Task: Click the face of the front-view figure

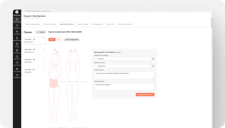Action: pos(55,66)
